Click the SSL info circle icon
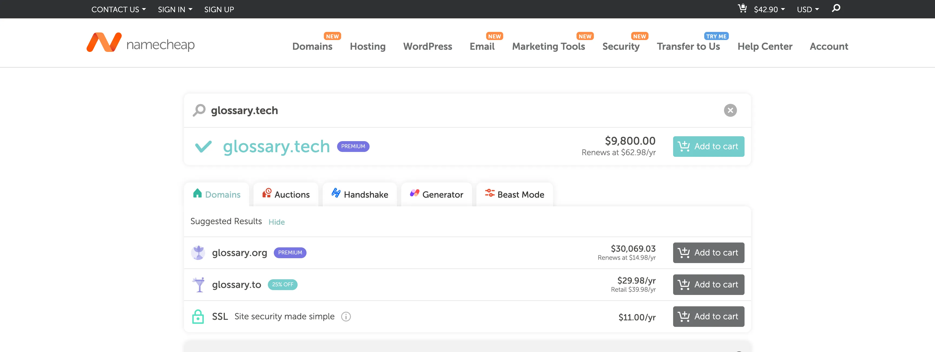The width and height of the screenshot is (935, 352). (346, 317)
